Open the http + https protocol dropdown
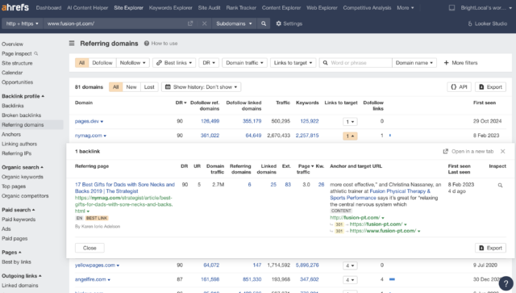The width and height of the screenshot is (516, 293). tap(22, 23)
